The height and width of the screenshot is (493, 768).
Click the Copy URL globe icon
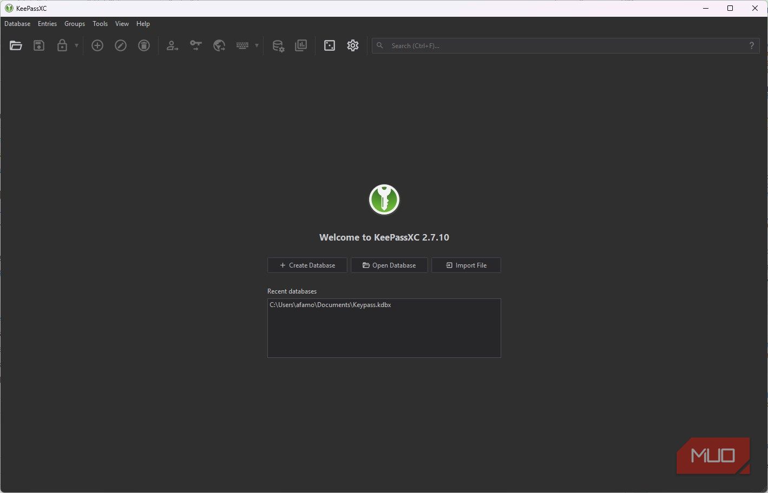coord(219,46)
